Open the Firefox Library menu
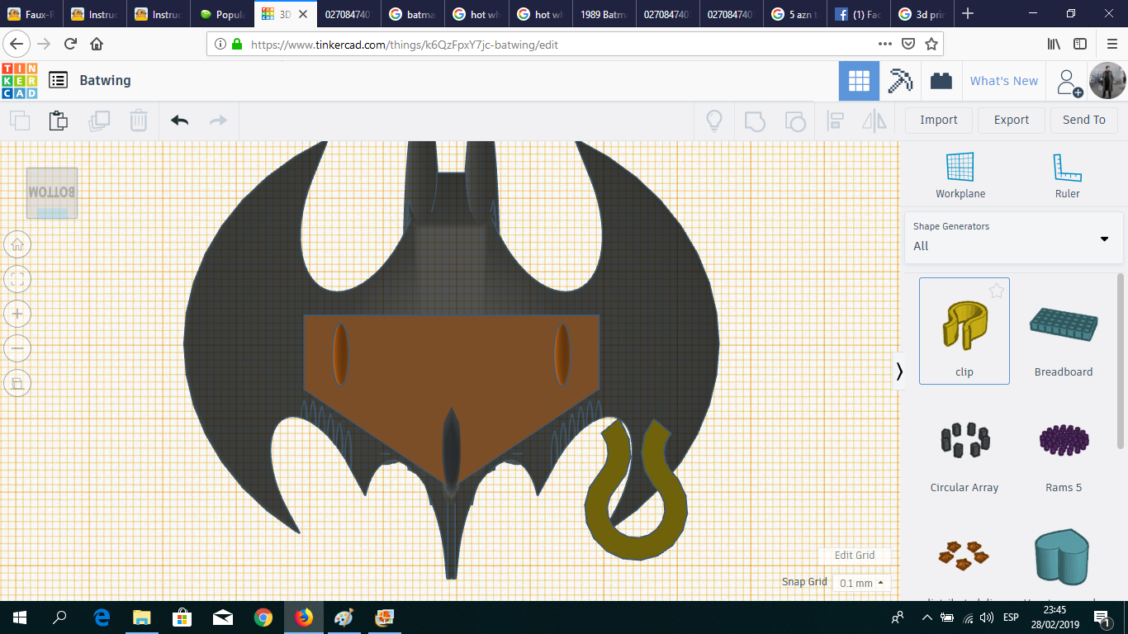 (1054, 44)
